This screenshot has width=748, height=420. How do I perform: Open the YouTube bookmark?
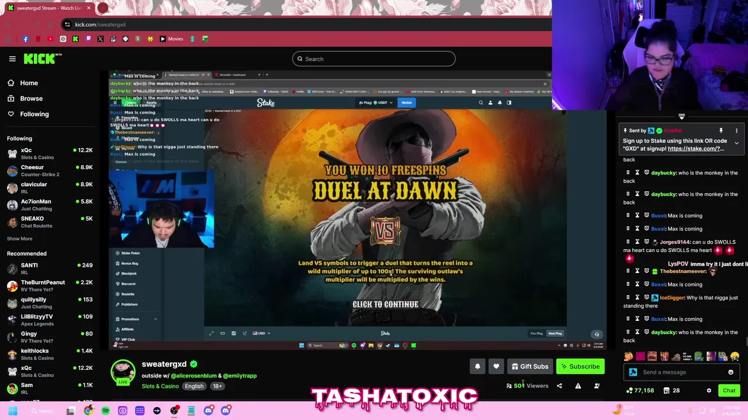50,39
